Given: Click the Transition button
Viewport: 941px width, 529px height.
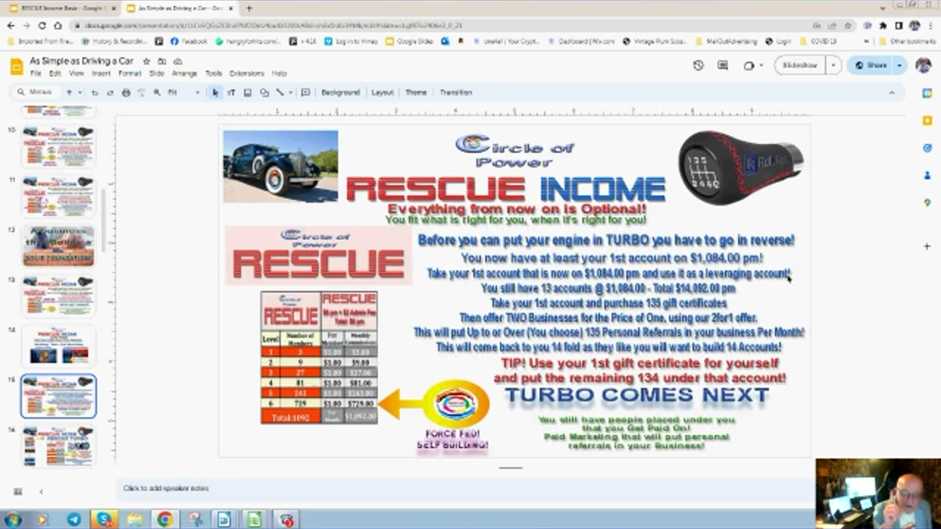Looking at the screenshot, I should click(x=456, y=93).
